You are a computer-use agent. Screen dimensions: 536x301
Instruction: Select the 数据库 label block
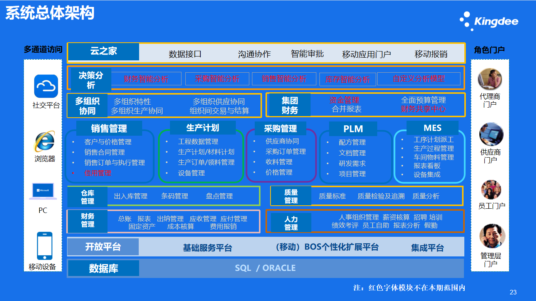click(x=103, y=268)
